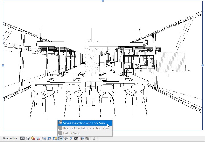Image resolution: width=205 pixels, height=142 pixels.
Task: Toggle Reveal Hidden Elements lightbulb
Action: click(71, 138)
